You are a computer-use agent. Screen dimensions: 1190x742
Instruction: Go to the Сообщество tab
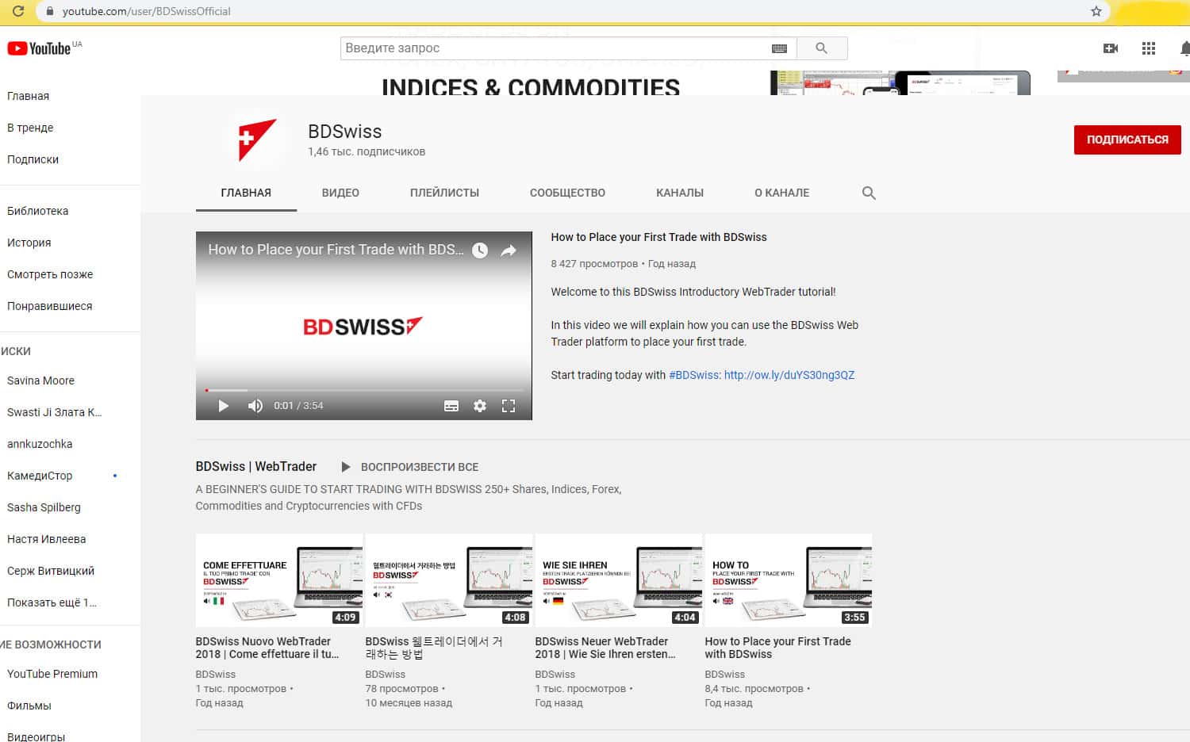coord(567,193)
